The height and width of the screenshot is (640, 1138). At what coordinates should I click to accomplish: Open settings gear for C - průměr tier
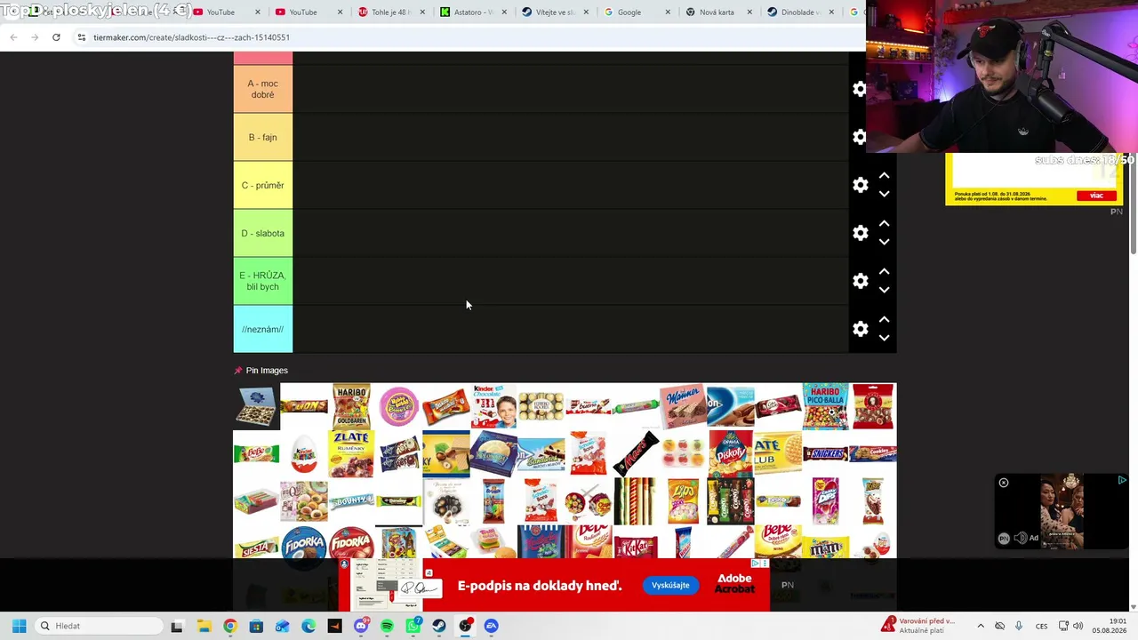[x=860, y=185]
